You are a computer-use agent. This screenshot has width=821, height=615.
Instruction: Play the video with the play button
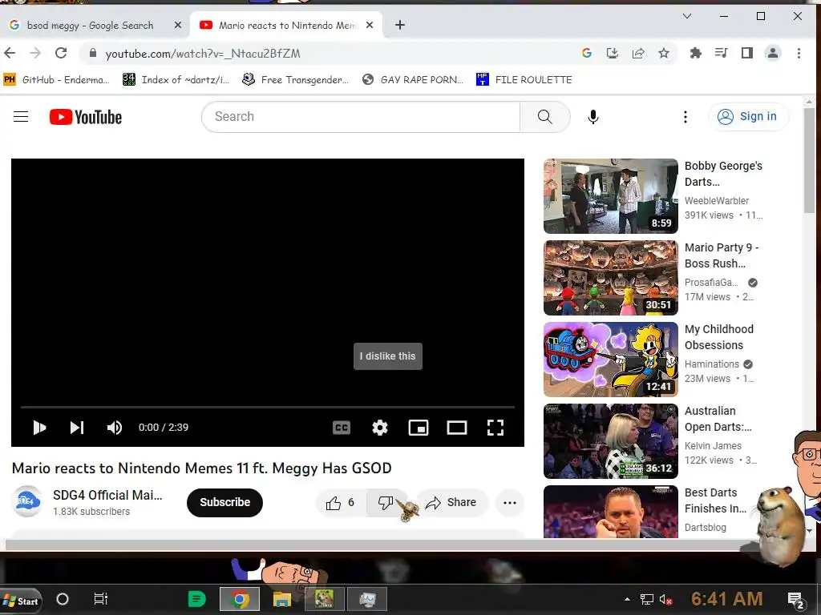pyautogui.click(x=39, y=428)
